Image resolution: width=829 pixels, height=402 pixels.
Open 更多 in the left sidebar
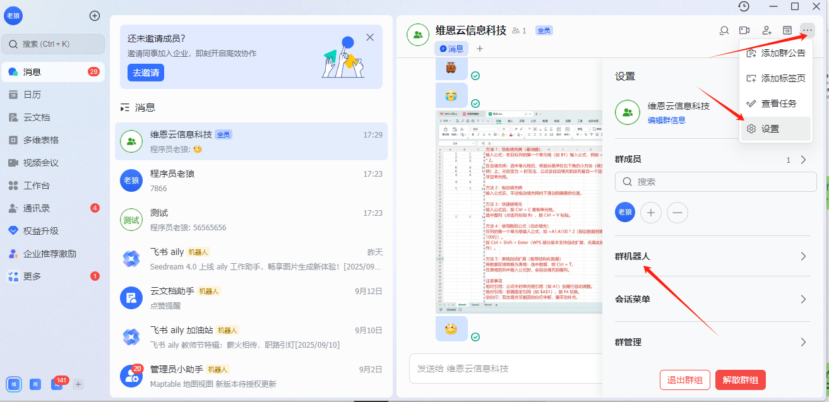[53, 276]
